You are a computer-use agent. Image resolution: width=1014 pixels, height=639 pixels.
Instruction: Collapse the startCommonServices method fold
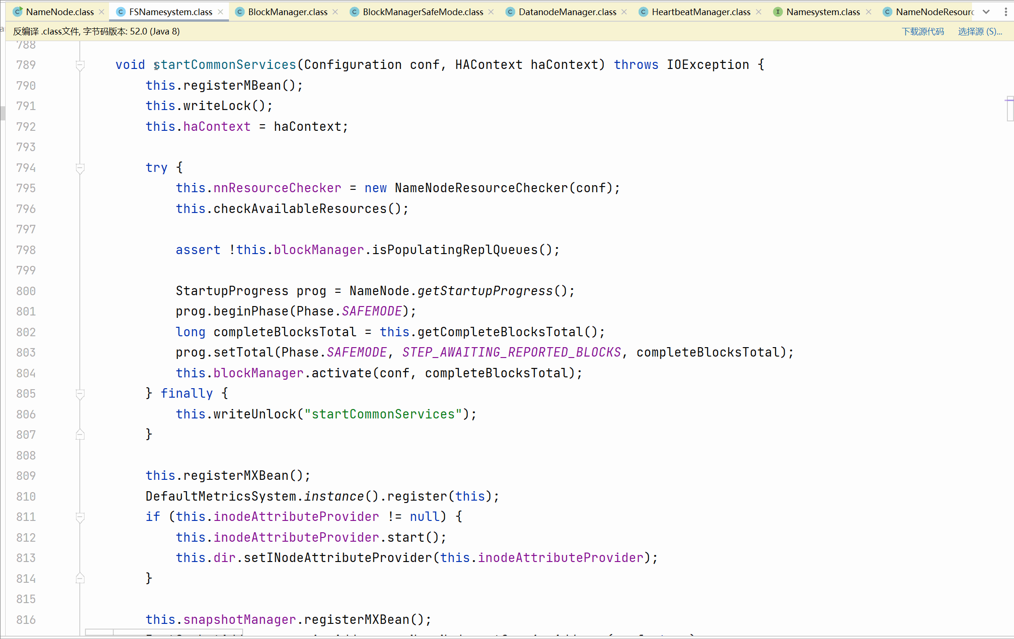click(80, 65)
